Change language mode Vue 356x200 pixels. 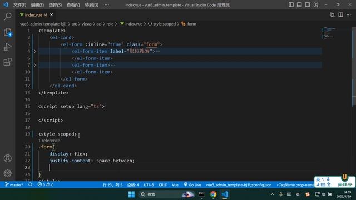click(175, 185)
